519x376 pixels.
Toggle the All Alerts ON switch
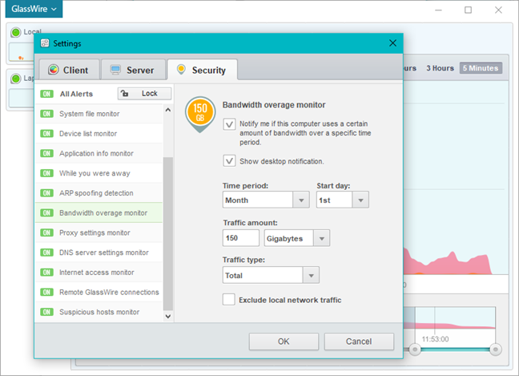coord(46,94)
